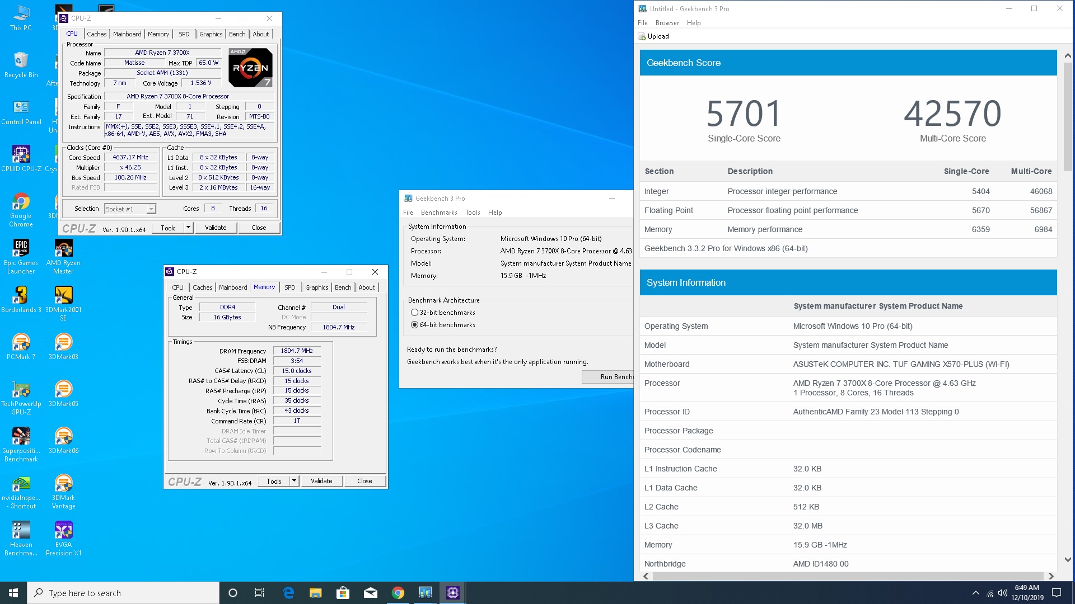
Task: Open notification center icon
Action: [x=1057, y=593]
